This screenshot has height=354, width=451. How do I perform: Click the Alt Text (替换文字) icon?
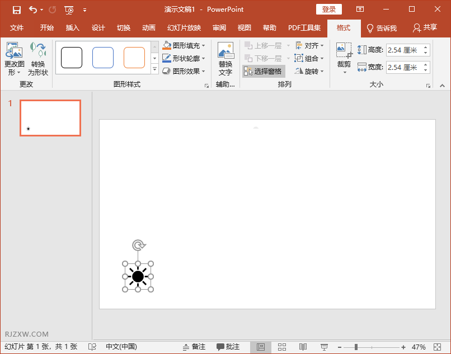point(225,59)
